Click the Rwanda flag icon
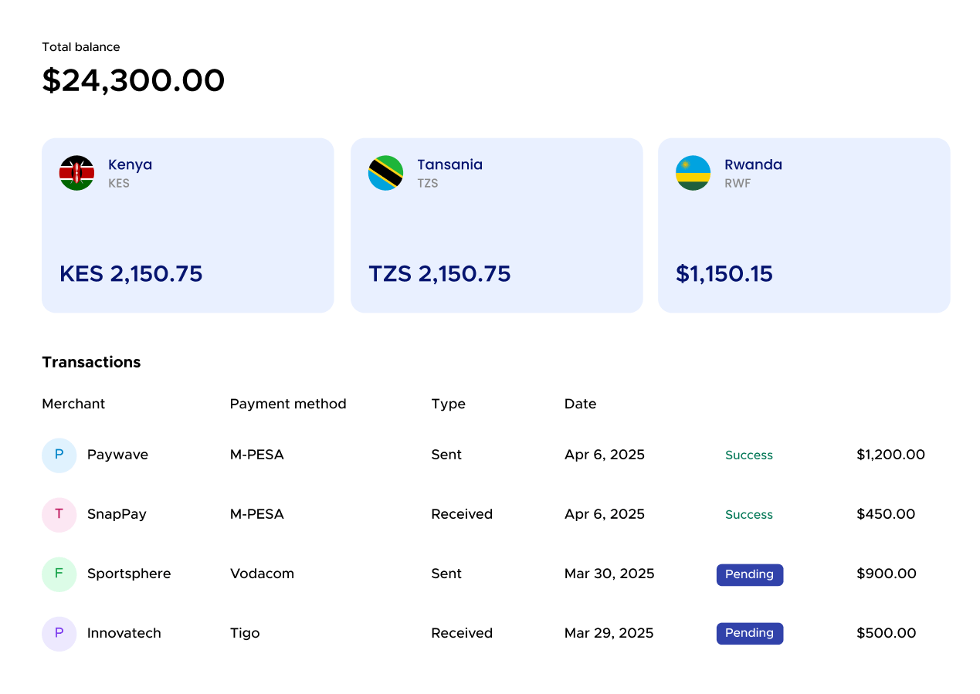The image size is (980, 694). pyautogui.click(x=693, y=173)
